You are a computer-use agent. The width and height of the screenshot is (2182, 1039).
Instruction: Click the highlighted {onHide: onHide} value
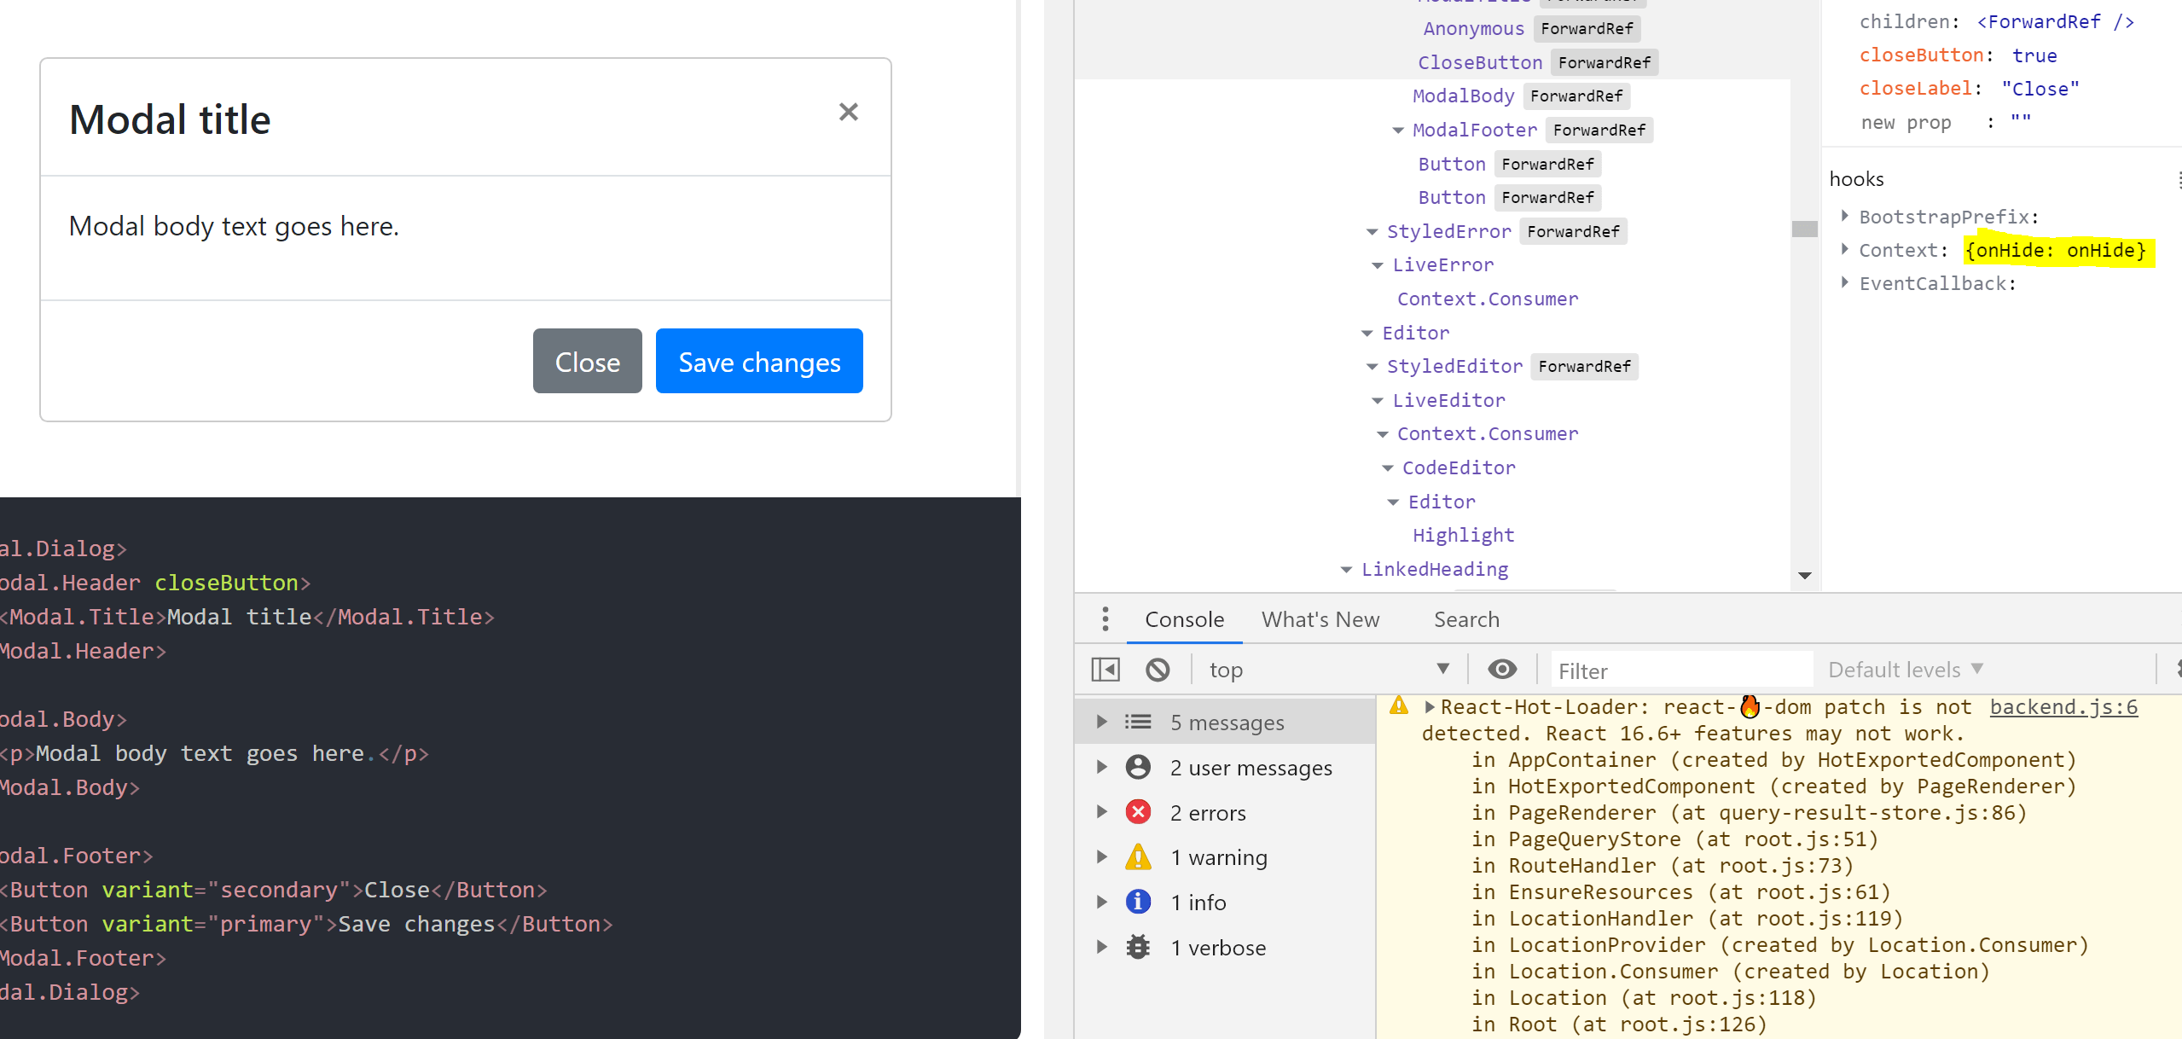[x=2055, y=250]
